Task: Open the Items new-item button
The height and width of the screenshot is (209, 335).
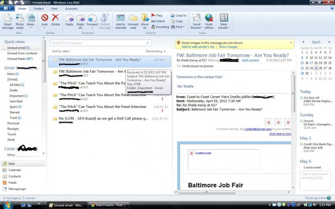Action: pos(31,21)
